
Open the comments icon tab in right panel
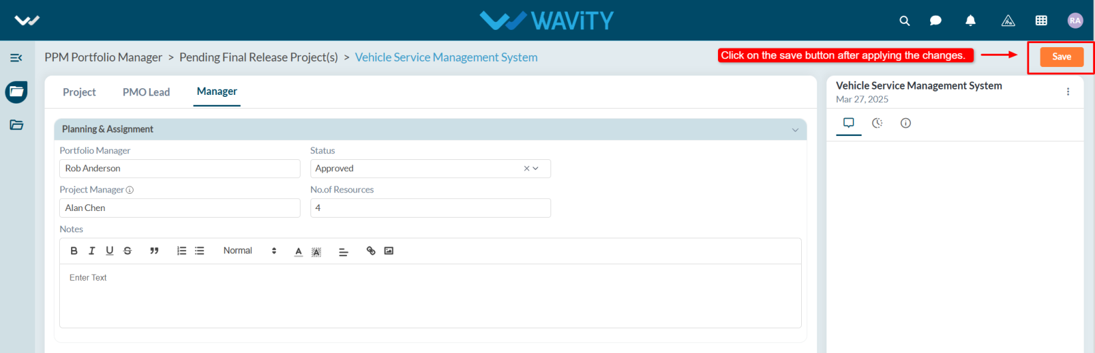(848, 123)
